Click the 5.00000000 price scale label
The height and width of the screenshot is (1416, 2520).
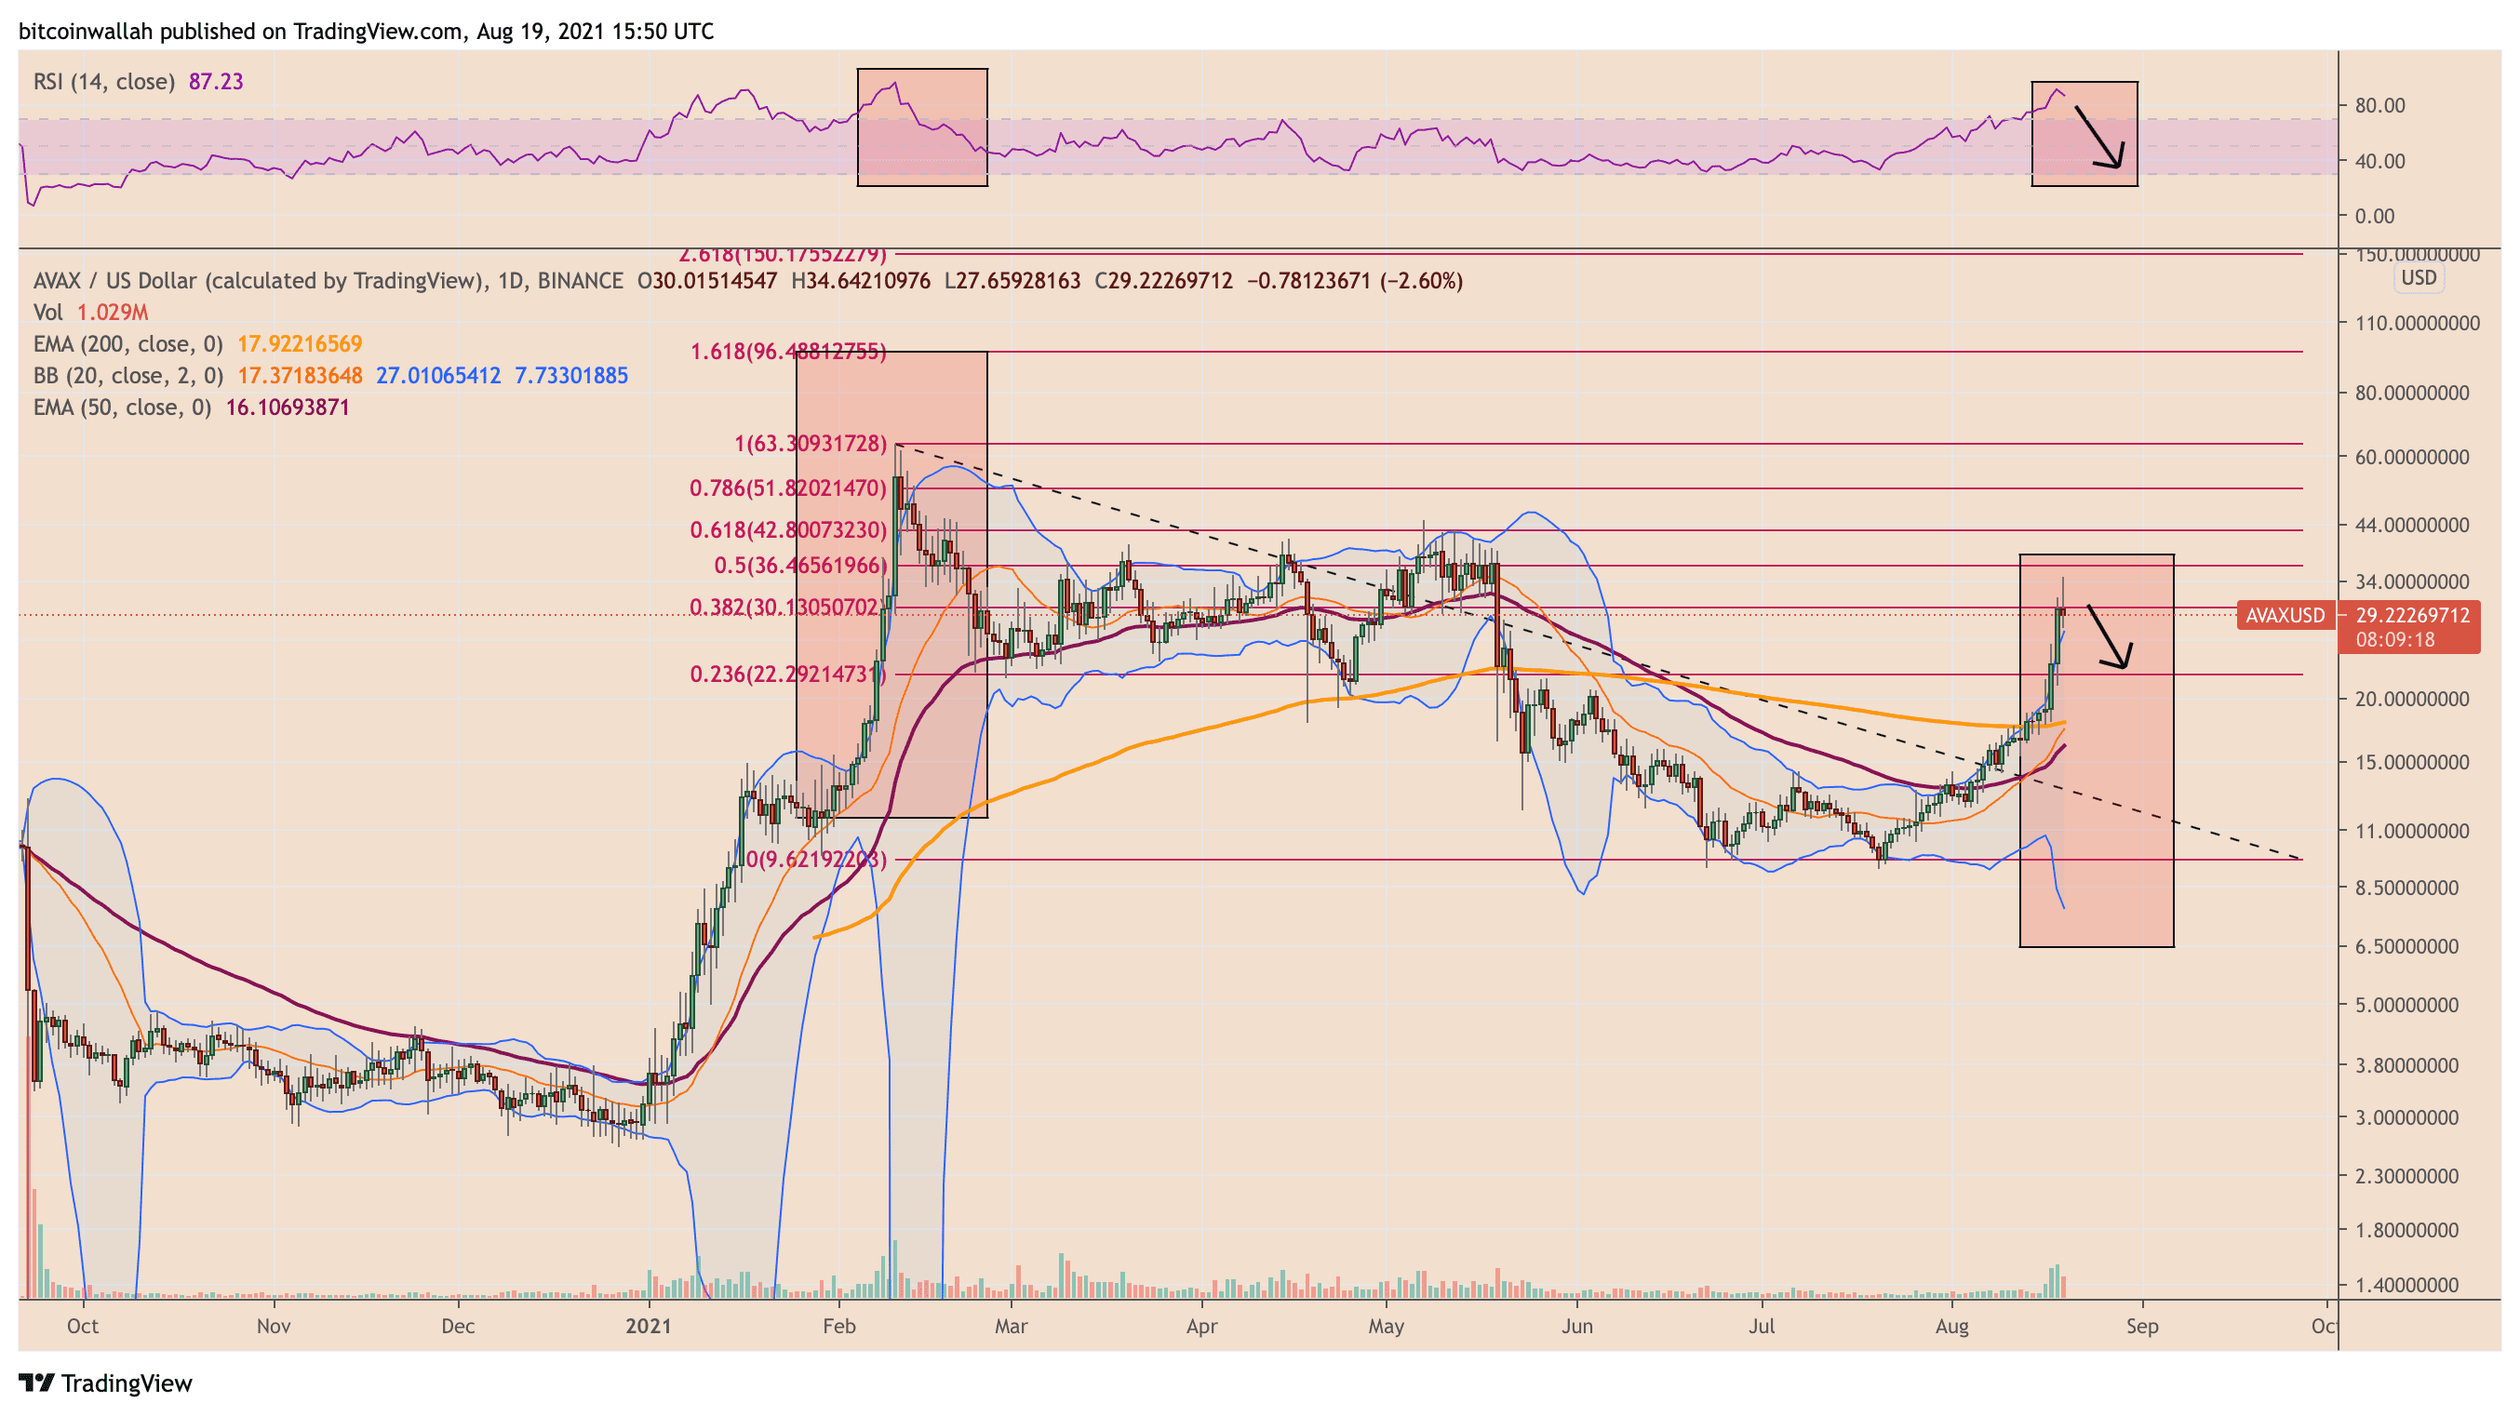pos(2406,1006)
